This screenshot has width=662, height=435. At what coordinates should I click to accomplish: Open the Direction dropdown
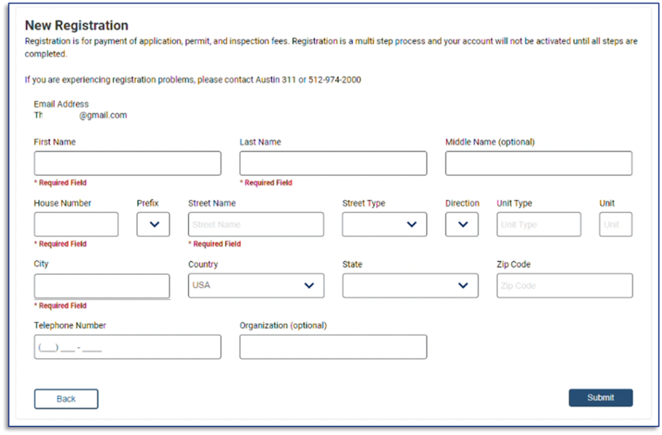pos(462,224)
